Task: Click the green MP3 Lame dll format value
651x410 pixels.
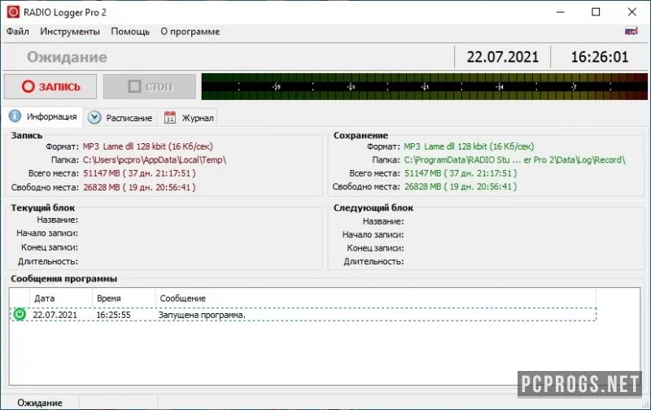Action: [469, 146]
